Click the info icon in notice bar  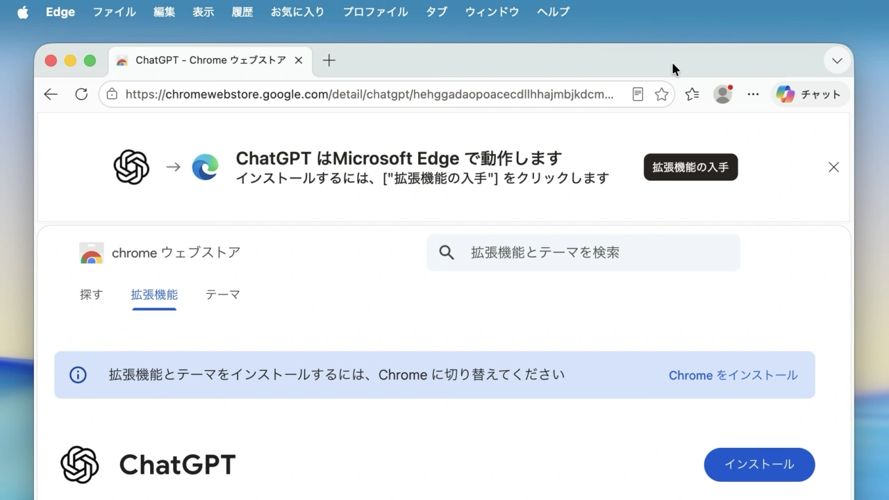78,375
